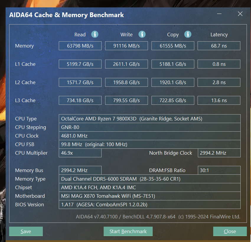Select the Memory Write result field
251x242 pixels.
pyautogui.click(x=126, y=46)
